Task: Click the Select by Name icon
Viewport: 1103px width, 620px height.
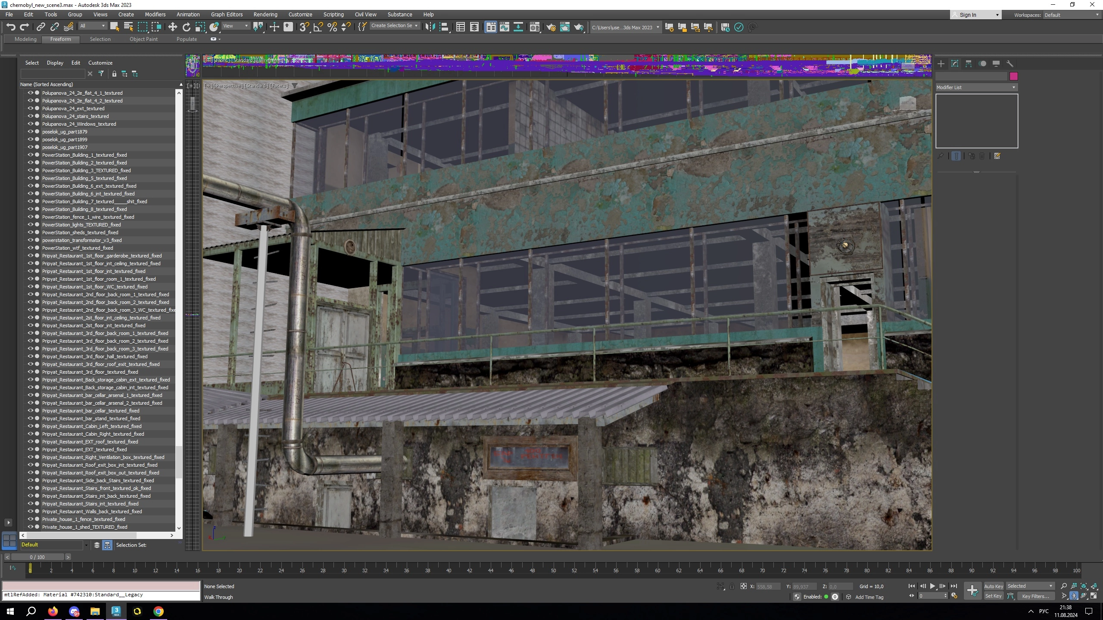Action: coord(128,27)
